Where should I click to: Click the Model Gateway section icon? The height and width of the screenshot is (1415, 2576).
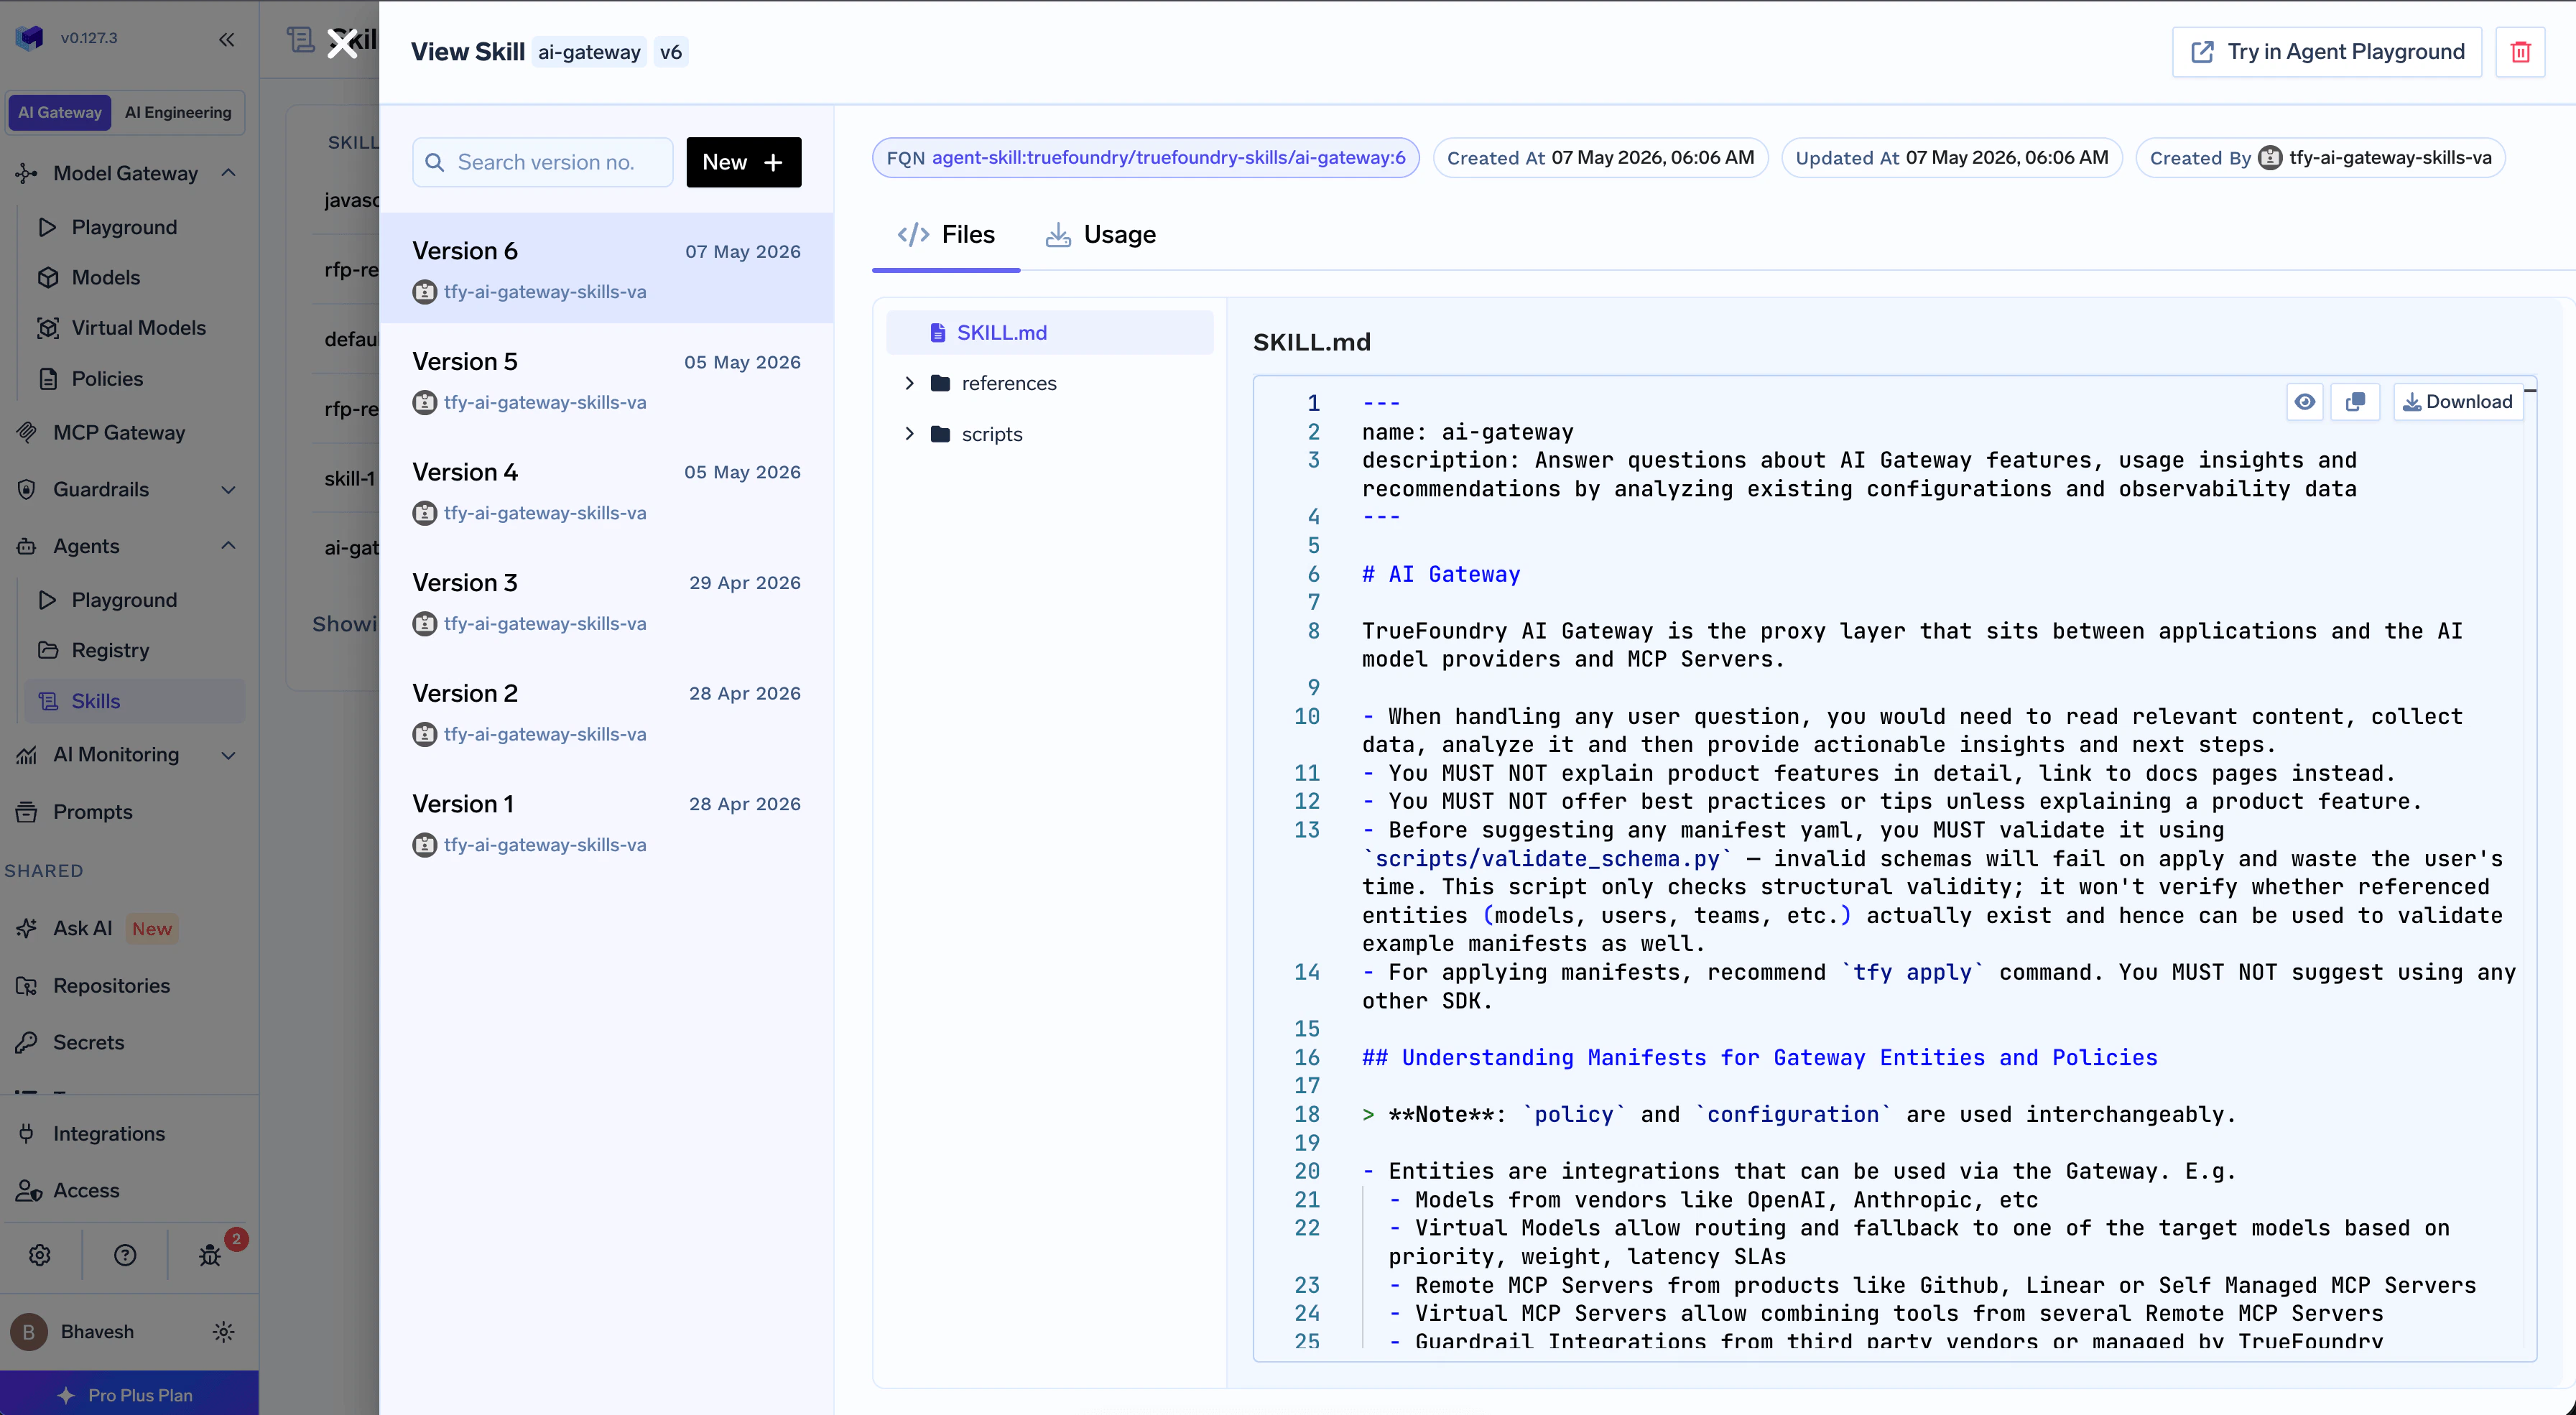(27, 174)
